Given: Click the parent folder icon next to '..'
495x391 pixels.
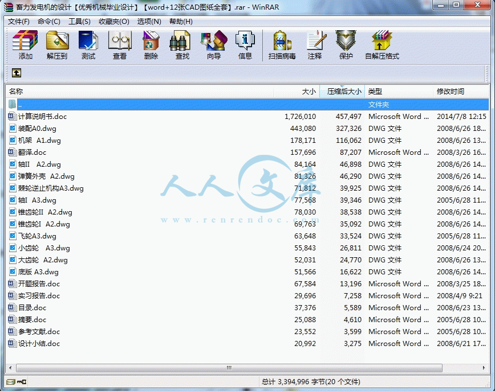Looking at the screenshot, I should [13, 104].
